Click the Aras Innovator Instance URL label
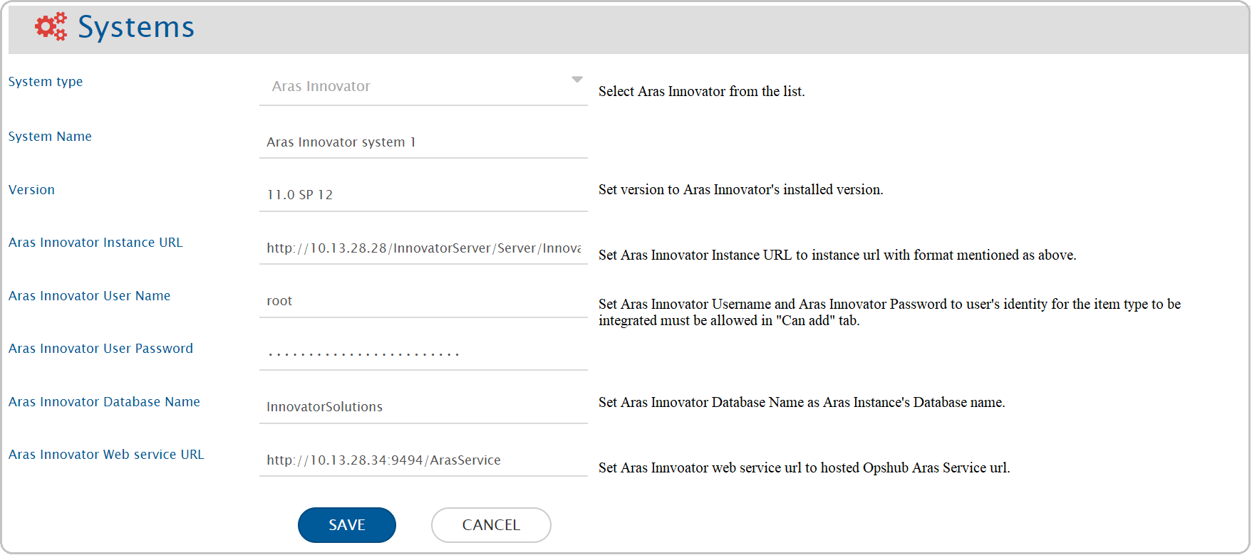Image resolution: width=1252 pixels, height=555 pixels. [x=95, y=243]
